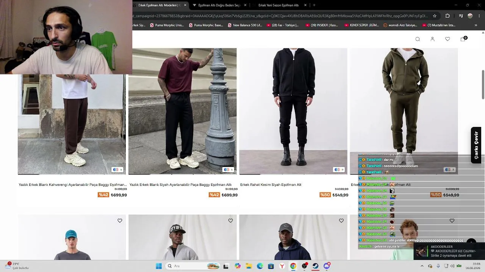Open 'Yazlık Erkek Blank Kahverengi Ayarlanabilir Paça Baggy' title
485x272 pixels.
coord(72,185)
